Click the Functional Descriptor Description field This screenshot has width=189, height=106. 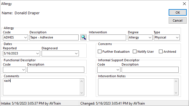click(56, 70)
